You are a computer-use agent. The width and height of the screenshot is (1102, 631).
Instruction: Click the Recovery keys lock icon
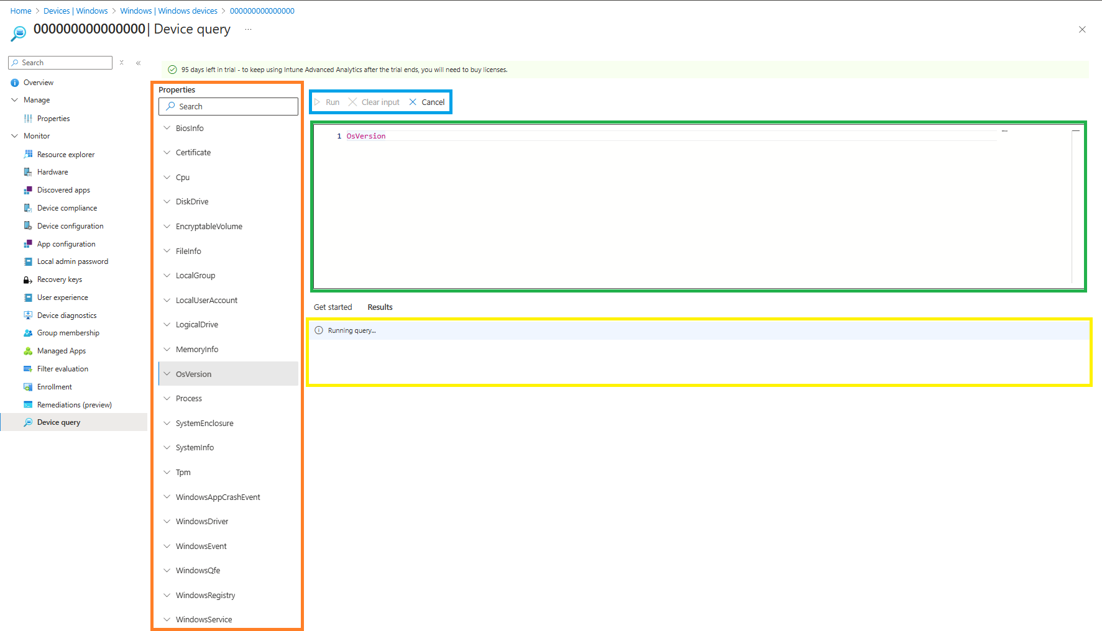(28, 280)
